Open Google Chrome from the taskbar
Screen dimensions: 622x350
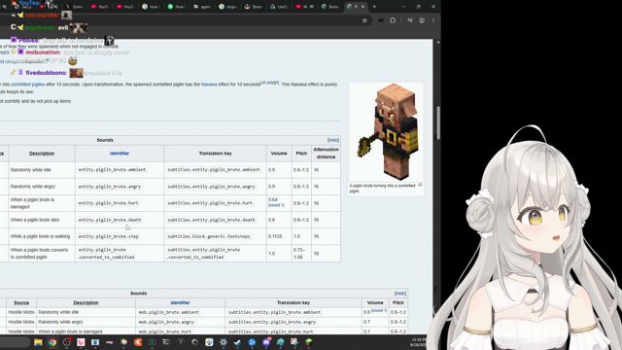click(x=52, y=342)
